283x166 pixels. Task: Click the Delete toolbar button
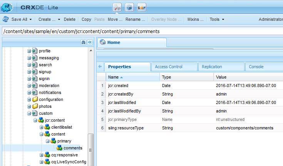69,19
